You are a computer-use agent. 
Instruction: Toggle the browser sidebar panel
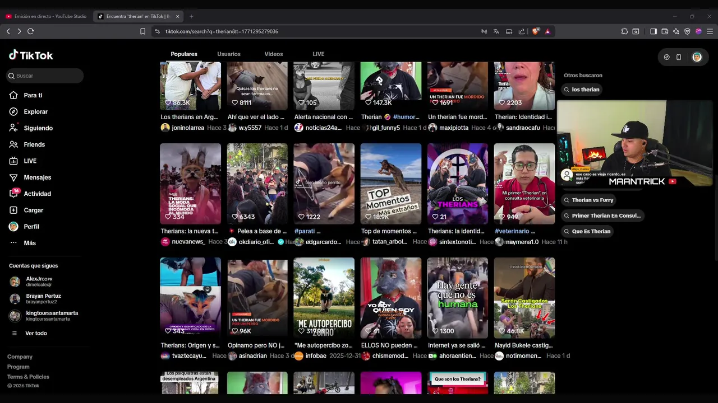coord(653,31)
